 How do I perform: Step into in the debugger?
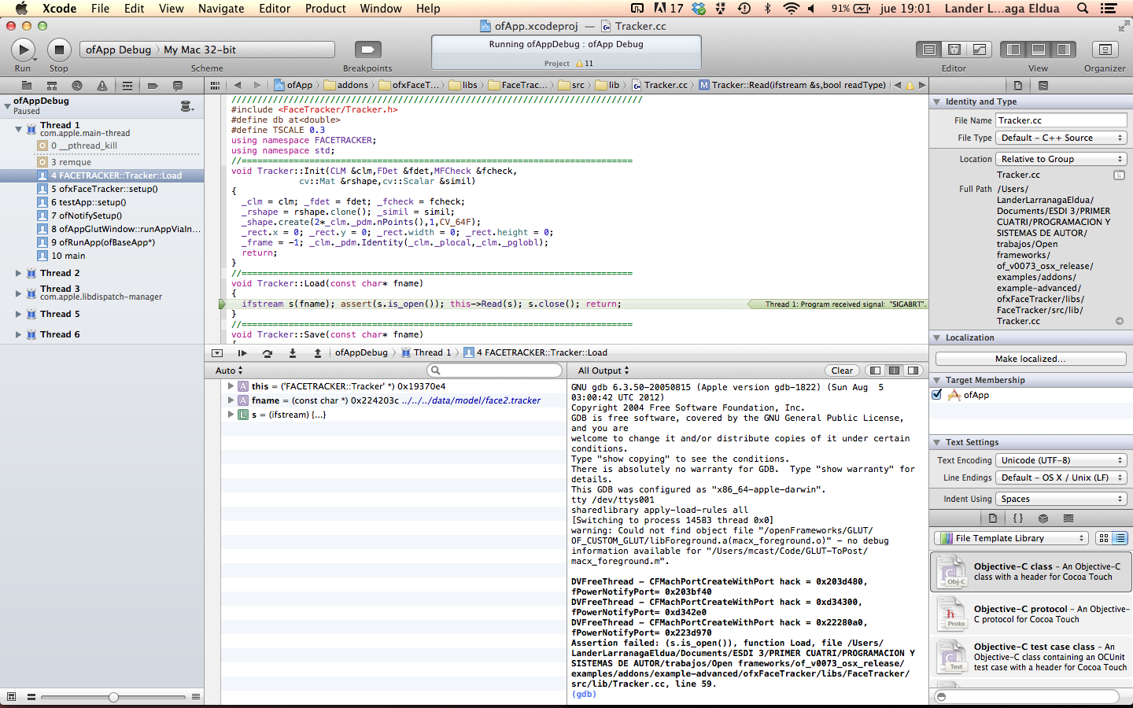[293, 353]
